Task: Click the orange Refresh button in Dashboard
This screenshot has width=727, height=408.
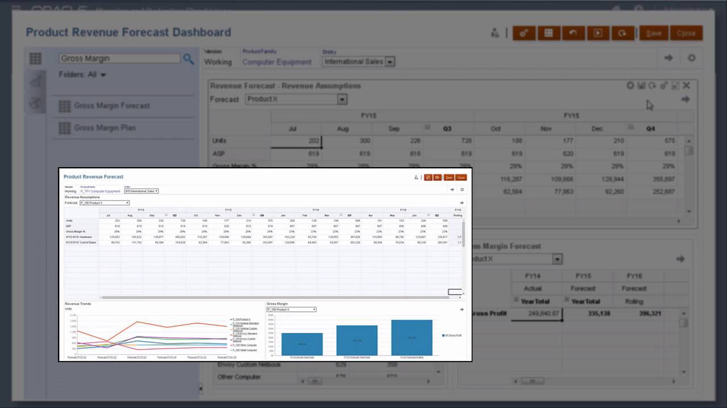Action: pyautogui.click(x=622, y=33)
